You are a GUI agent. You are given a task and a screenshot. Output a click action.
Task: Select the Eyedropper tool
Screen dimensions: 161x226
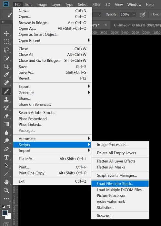pos(6,75)
